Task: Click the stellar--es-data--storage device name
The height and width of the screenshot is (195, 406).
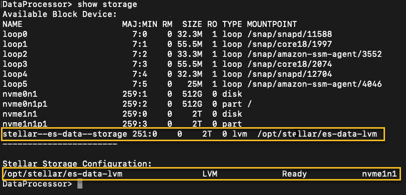Action: 65,134
